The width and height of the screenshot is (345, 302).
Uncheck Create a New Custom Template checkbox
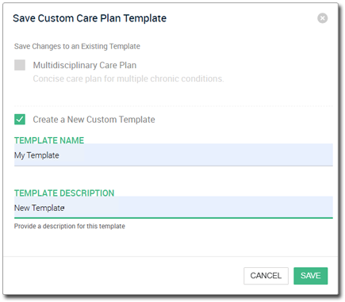coord(20,120)
